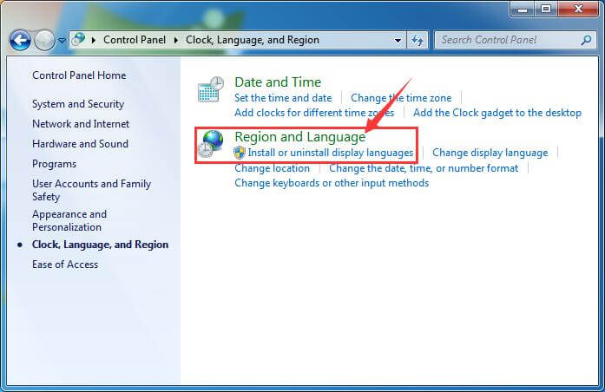Select Clock, Language, and Region breadcrumb
This screenshot has width=605, height=392.
tap(253, 40)
